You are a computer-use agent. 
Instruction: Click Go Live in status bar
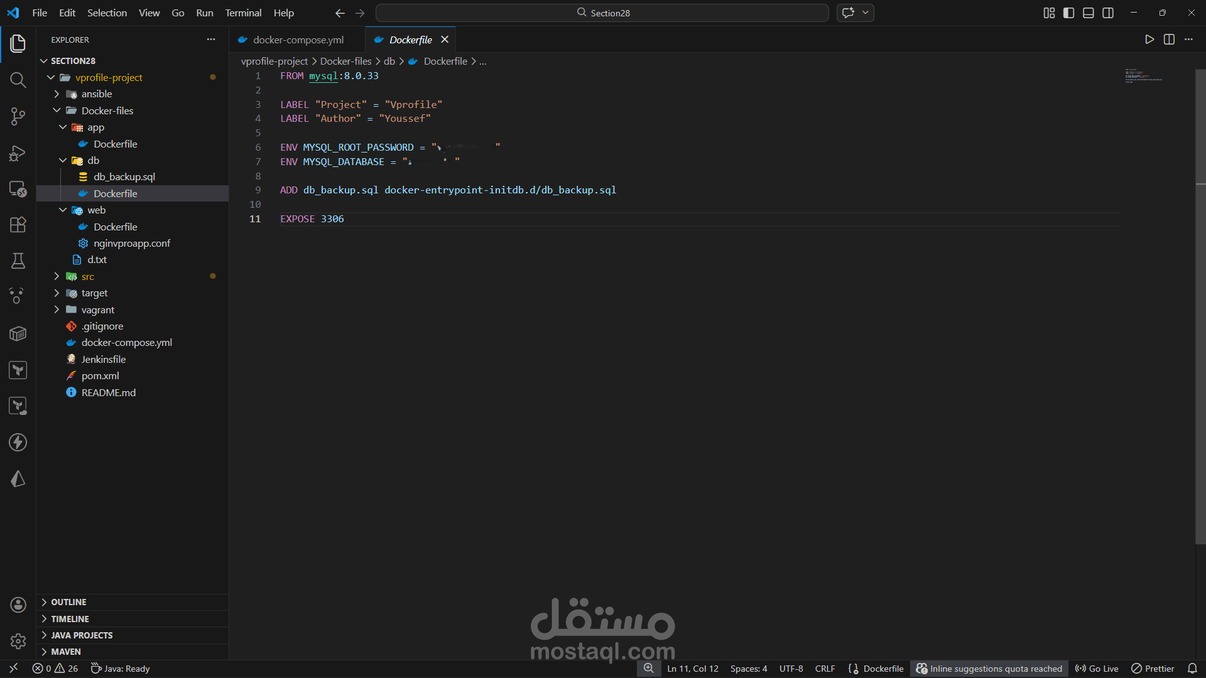click(1097, 669)
